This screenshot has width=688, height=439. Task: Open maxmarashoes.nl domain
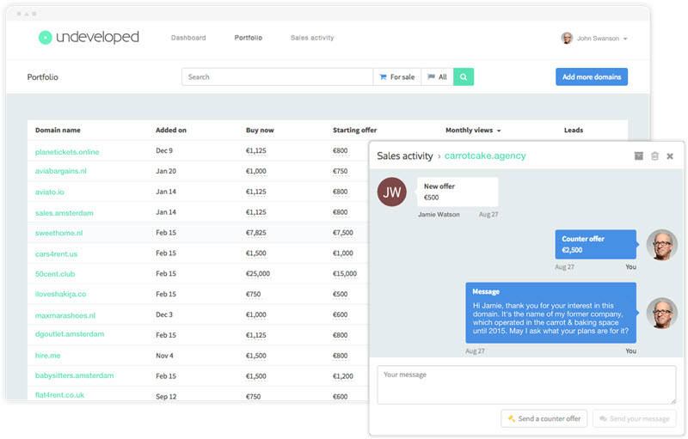pos(65,315)
